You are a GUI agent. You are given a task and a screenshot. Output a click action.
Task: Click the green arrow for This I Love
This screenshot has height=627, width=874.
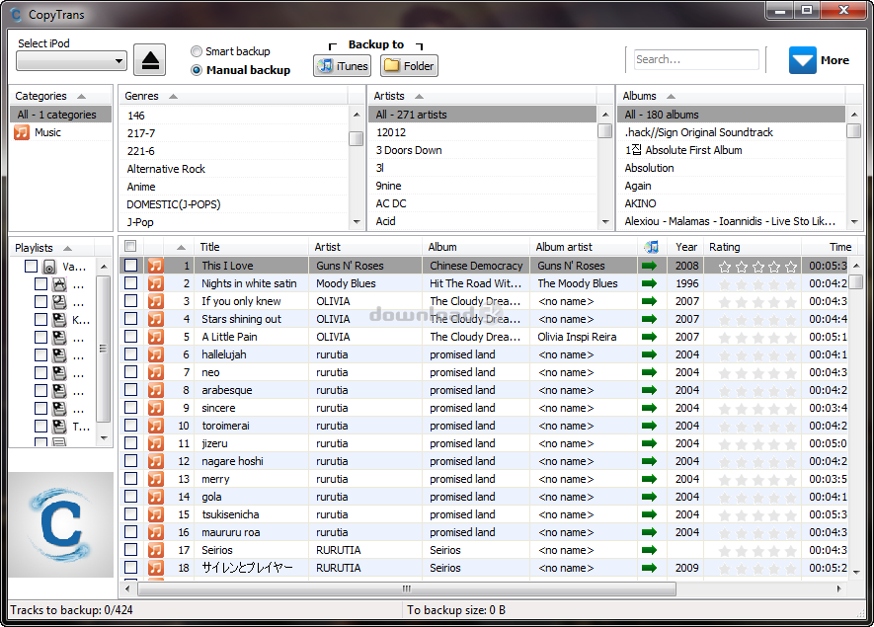click(x=650, y=266)
